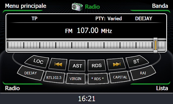Click the 16:21 clock in bottom bar
The image size is (173, 104).
(x=86, y=99)
